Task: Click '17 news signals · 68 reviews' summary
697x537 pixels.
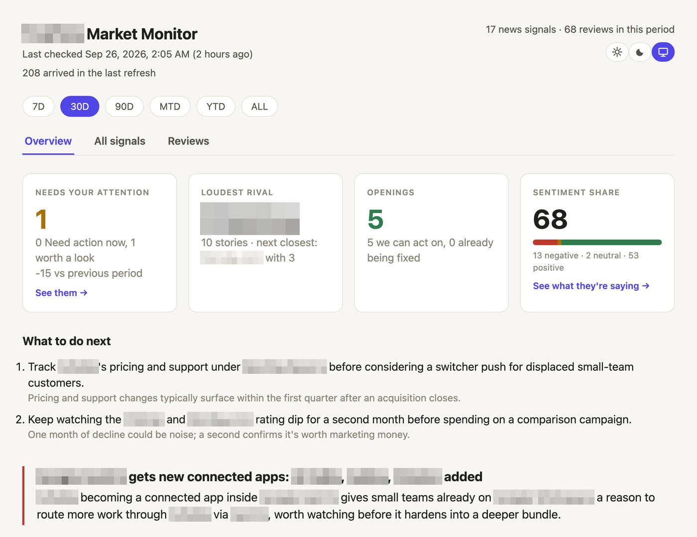Action: click(580, 29)
